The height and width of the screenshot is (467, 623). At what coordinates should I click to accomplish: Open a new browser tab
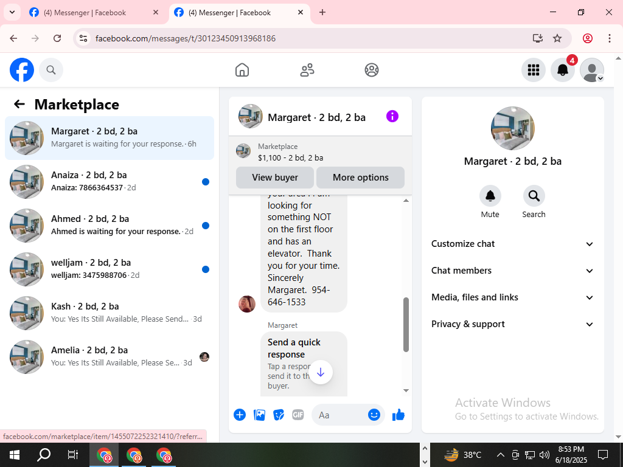[322, 12]
